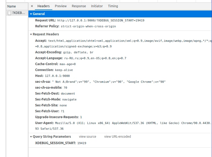Select the ?XDEB... request document icon
The height and width of the screenshot is (157, 212).
click(9, 13)
